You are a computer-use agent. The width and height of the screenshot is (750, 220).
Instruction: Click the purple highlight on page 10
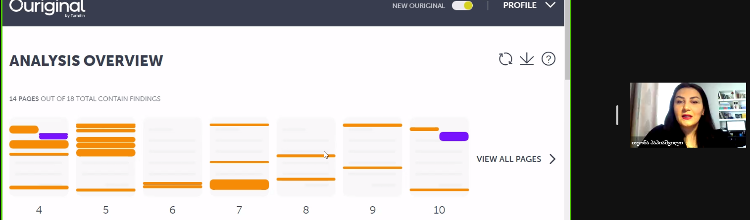click(x=453, y=136)
